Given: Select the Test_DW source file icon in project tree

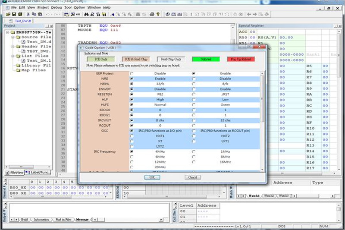Looking at the screenshot, I should [23, 42].
